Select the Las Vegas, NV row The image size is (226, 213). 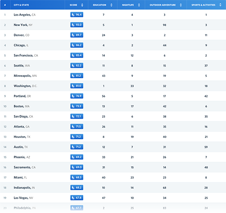point(113,198)
